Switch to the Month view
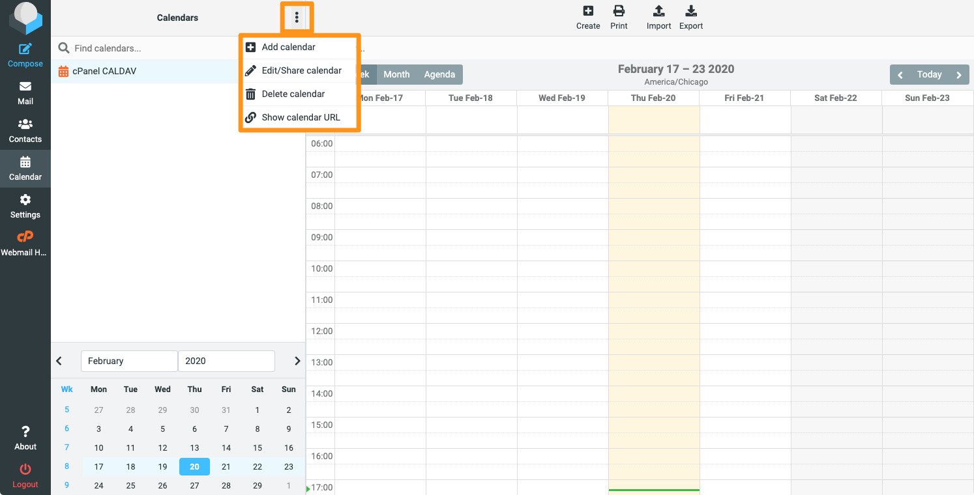 click(396, 74)
